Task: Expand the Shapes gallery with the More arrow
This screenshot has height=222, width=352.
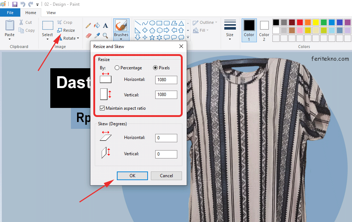Action: [188, 38]
